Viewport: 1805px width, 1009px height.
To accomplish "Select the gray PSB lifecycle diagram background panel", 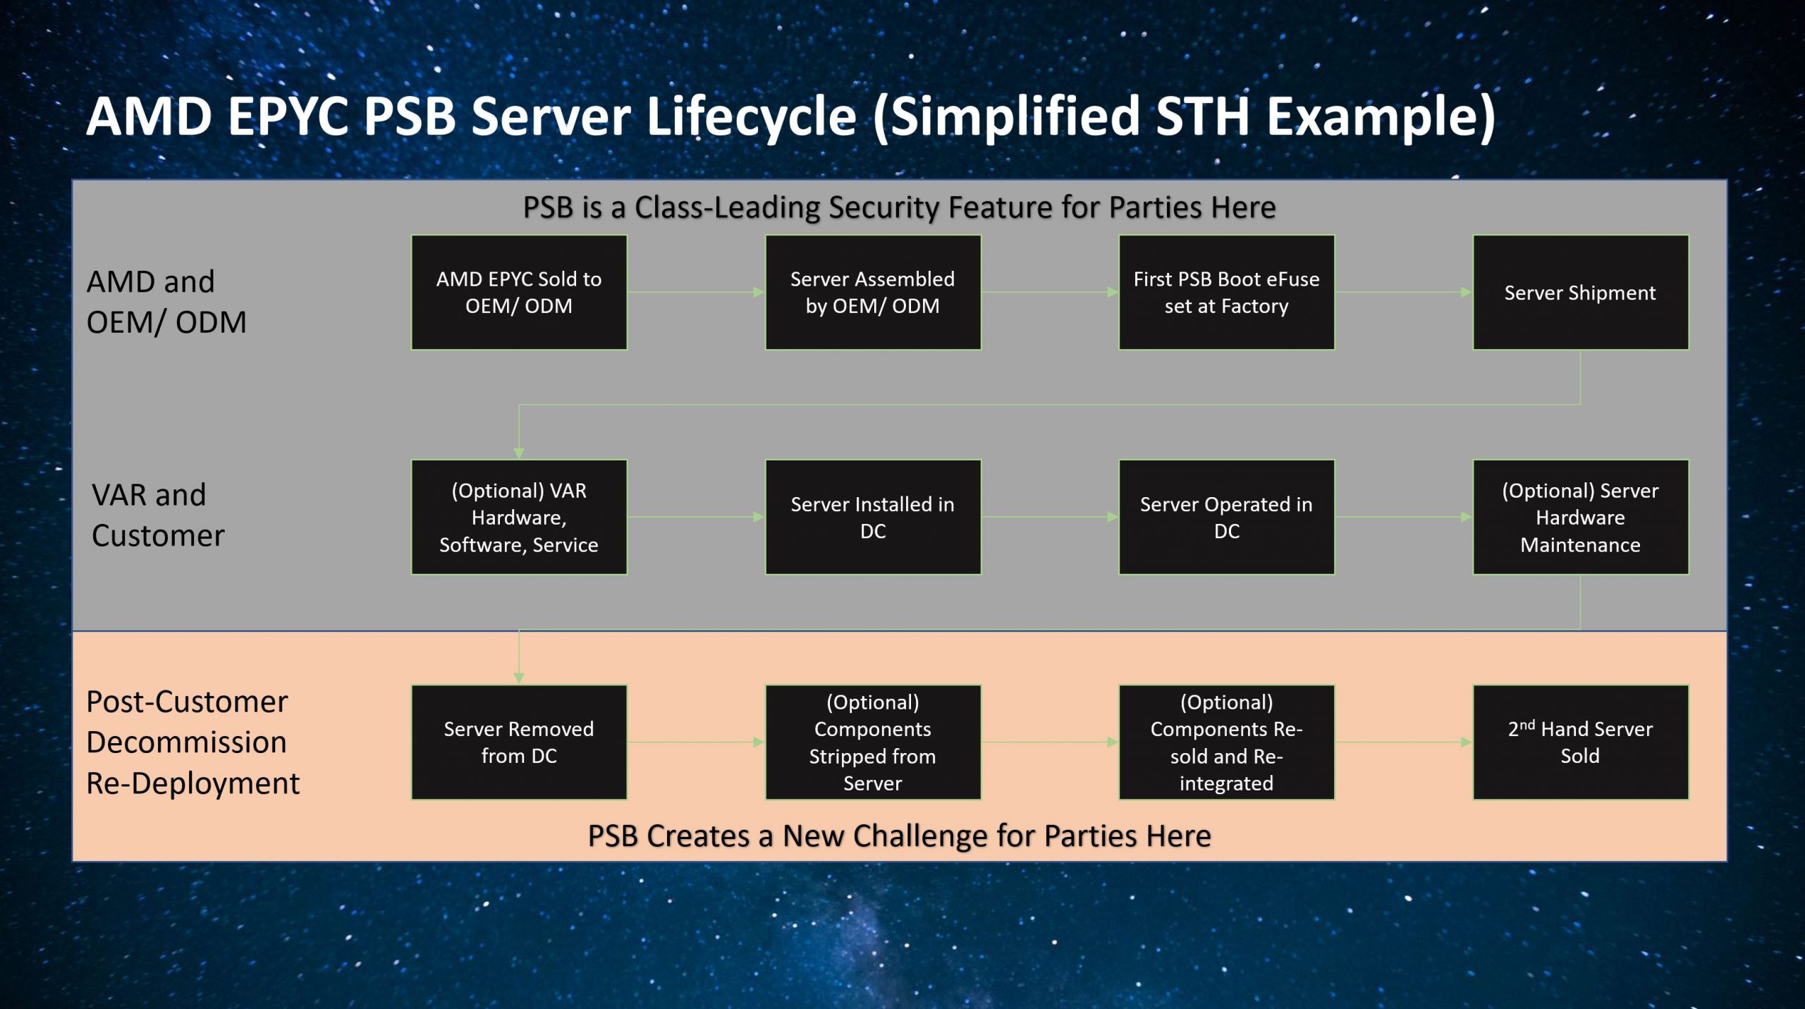I will tap(902, 384).
